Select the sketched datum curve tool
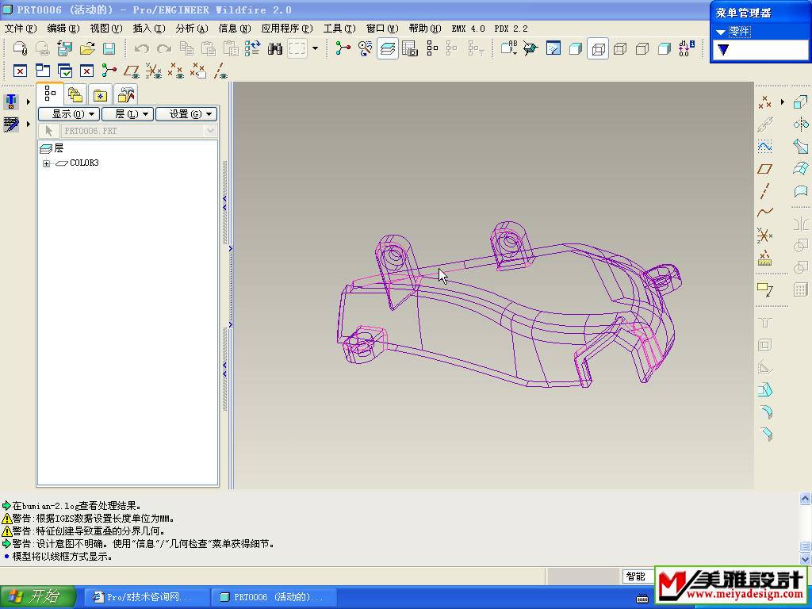Image resolution: width=812 pixels, height=609 pixels. pyautogui.click(x=765, y=147)
